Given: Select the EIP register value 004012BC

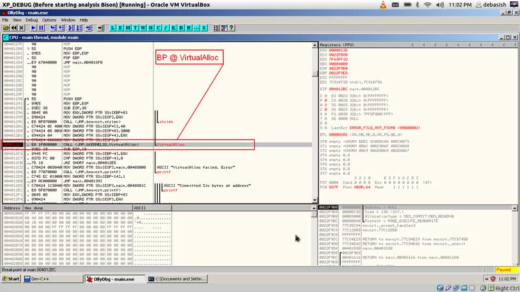Looking at the screenshot, I should tap(338, 89).
